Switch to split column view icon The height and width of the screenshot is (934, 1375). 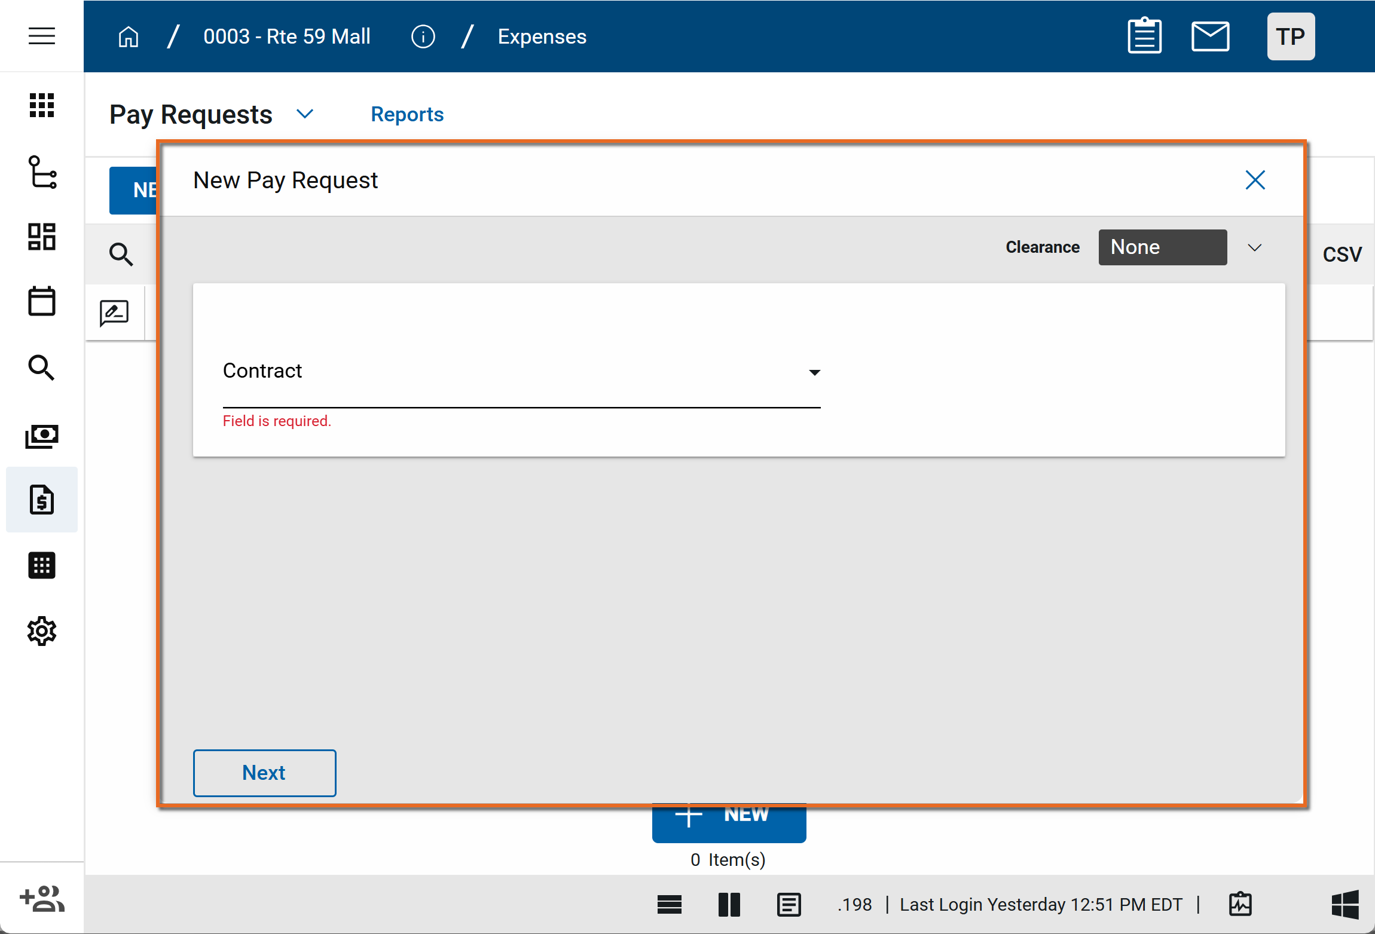(729, 905)
